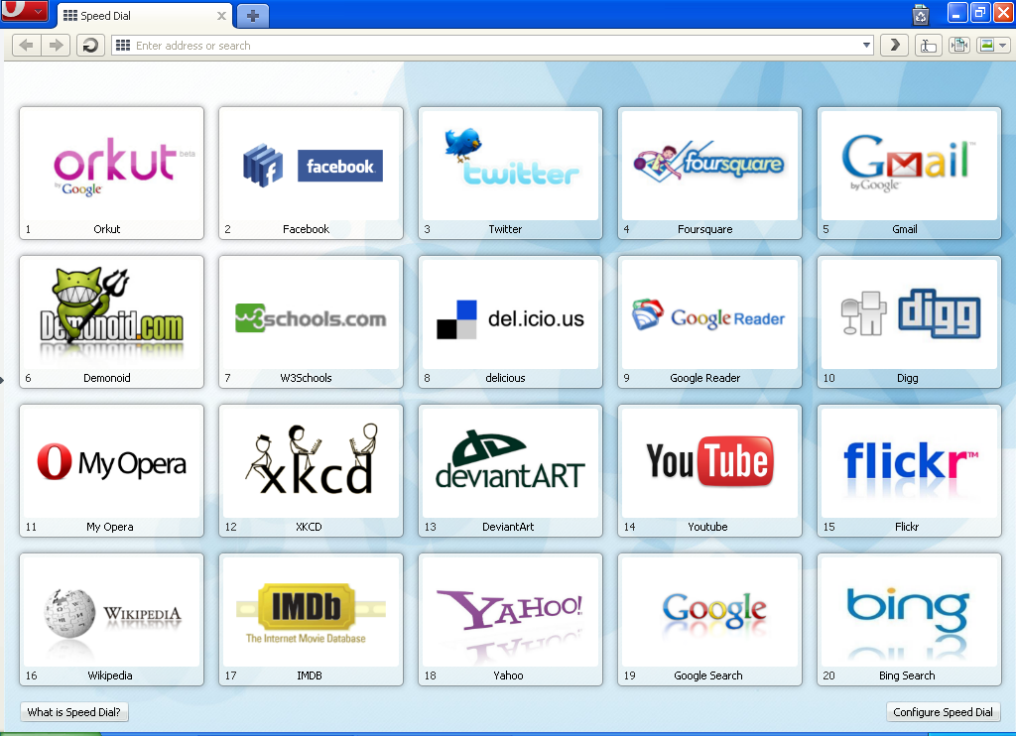Open the Wikipedia speed dial thumbnail
The height and width of the screenshot is (736, 1016).
(111, 619)
